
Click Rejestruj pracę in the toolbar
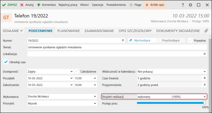pos(68,5)
